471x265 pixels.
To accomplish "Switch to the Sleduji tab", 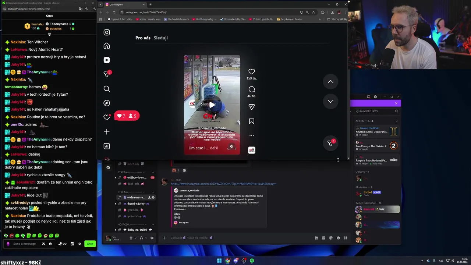I will click(160, 38).
